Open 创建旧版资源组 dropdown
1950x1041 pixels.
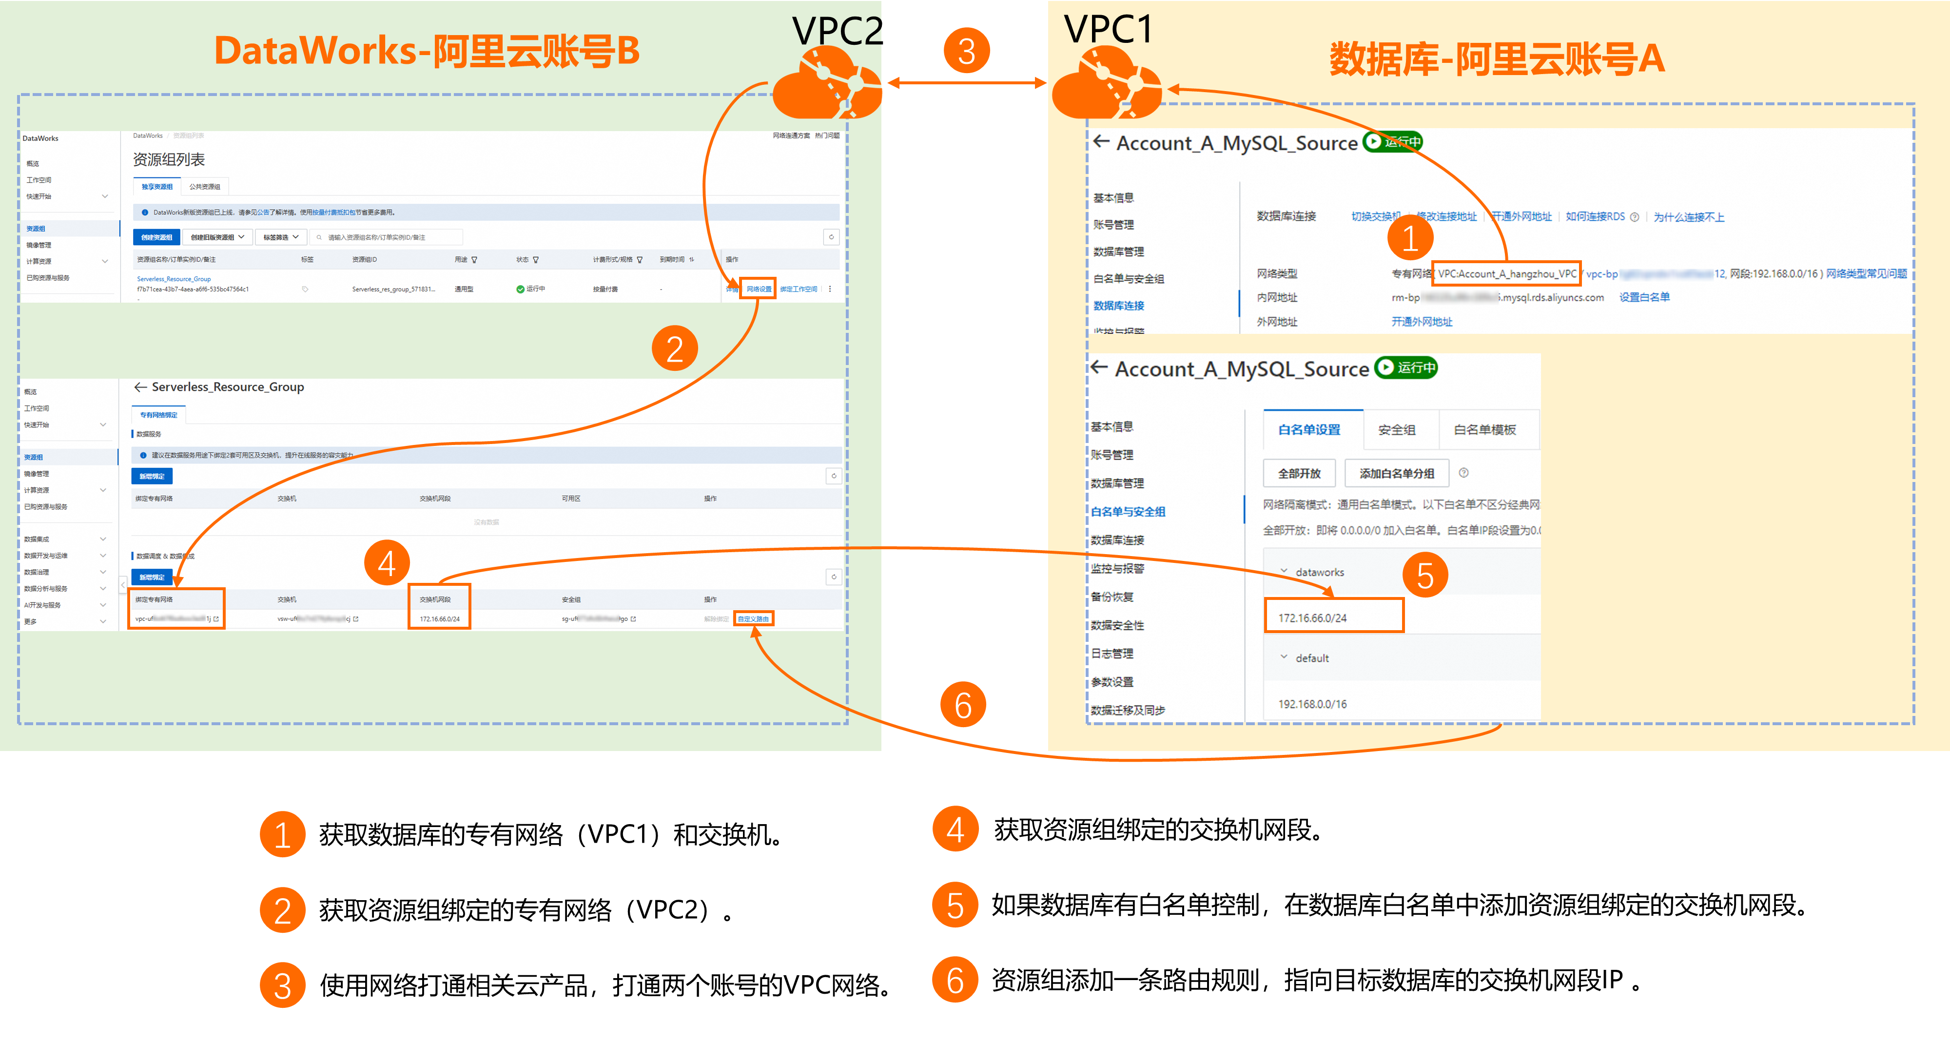tap(217, 237)
